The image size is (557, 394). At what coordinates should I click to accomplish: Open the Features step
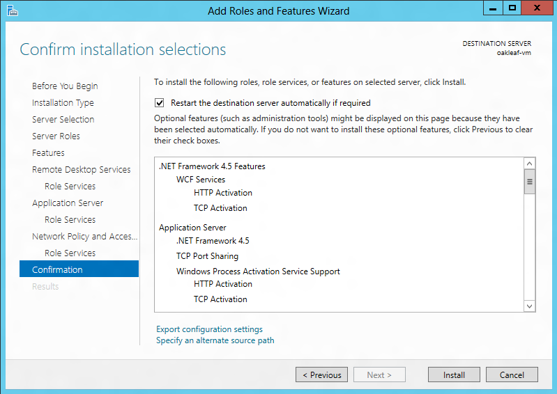(48, 153)
